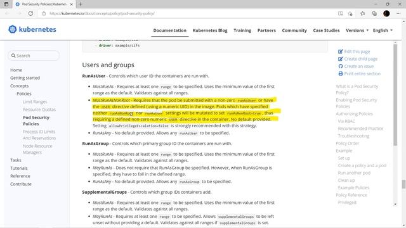Jump to Enabling Pod Security Policies
Screen dimensions: 406x228
357,103
